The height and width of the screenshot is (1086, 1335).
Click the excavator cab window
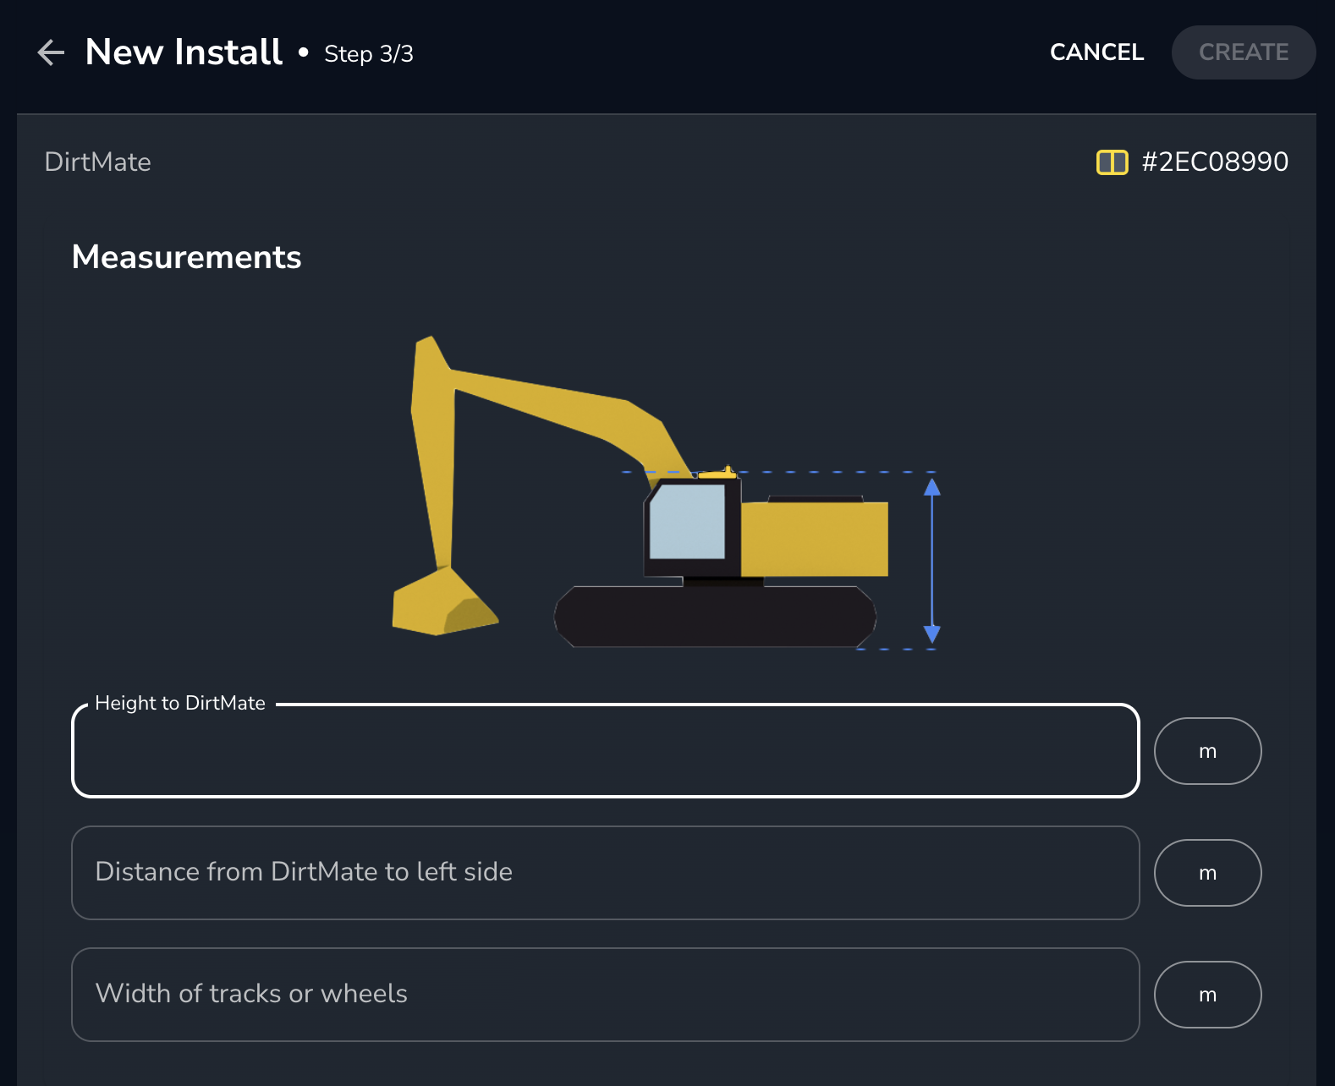[687, 522]
